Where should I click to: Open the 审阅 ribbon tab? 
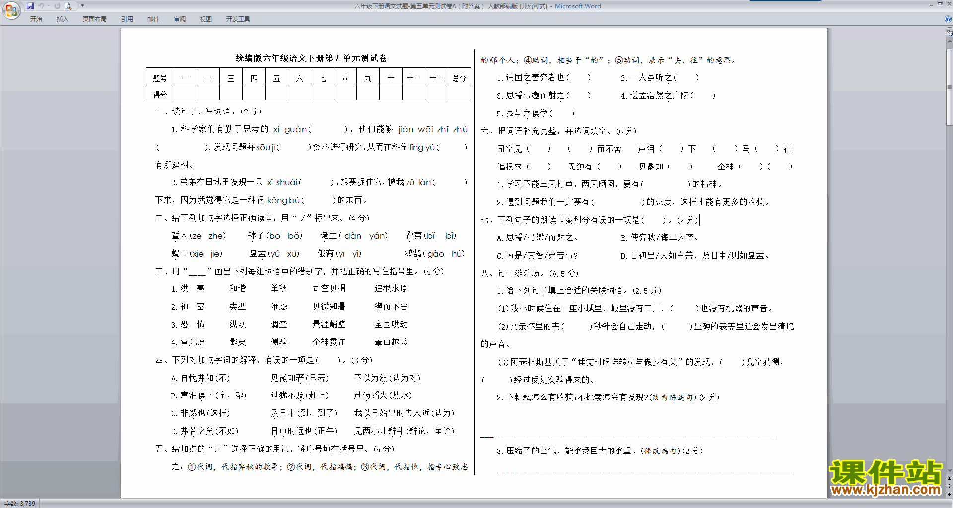(179, 19)
